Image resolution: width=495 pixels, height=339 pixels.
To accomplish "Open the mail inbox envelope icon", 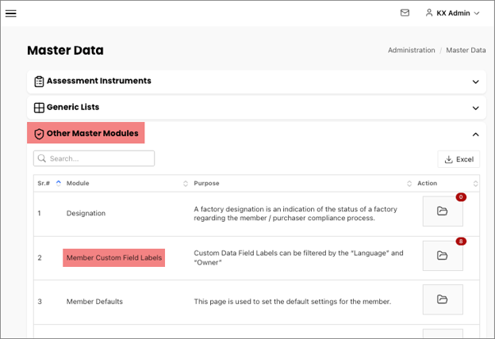I will [405, 13].
